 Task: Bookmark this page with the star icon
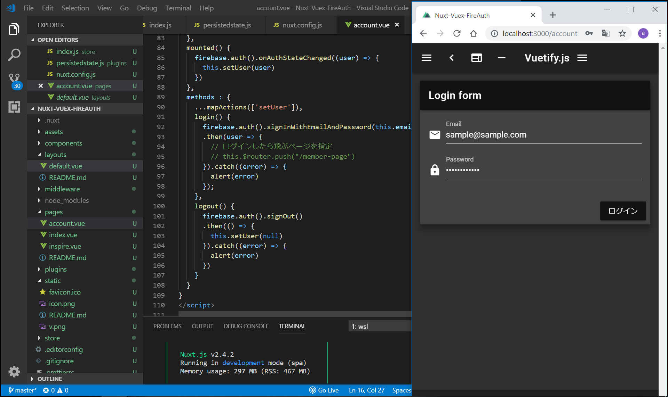click(622, 33)
